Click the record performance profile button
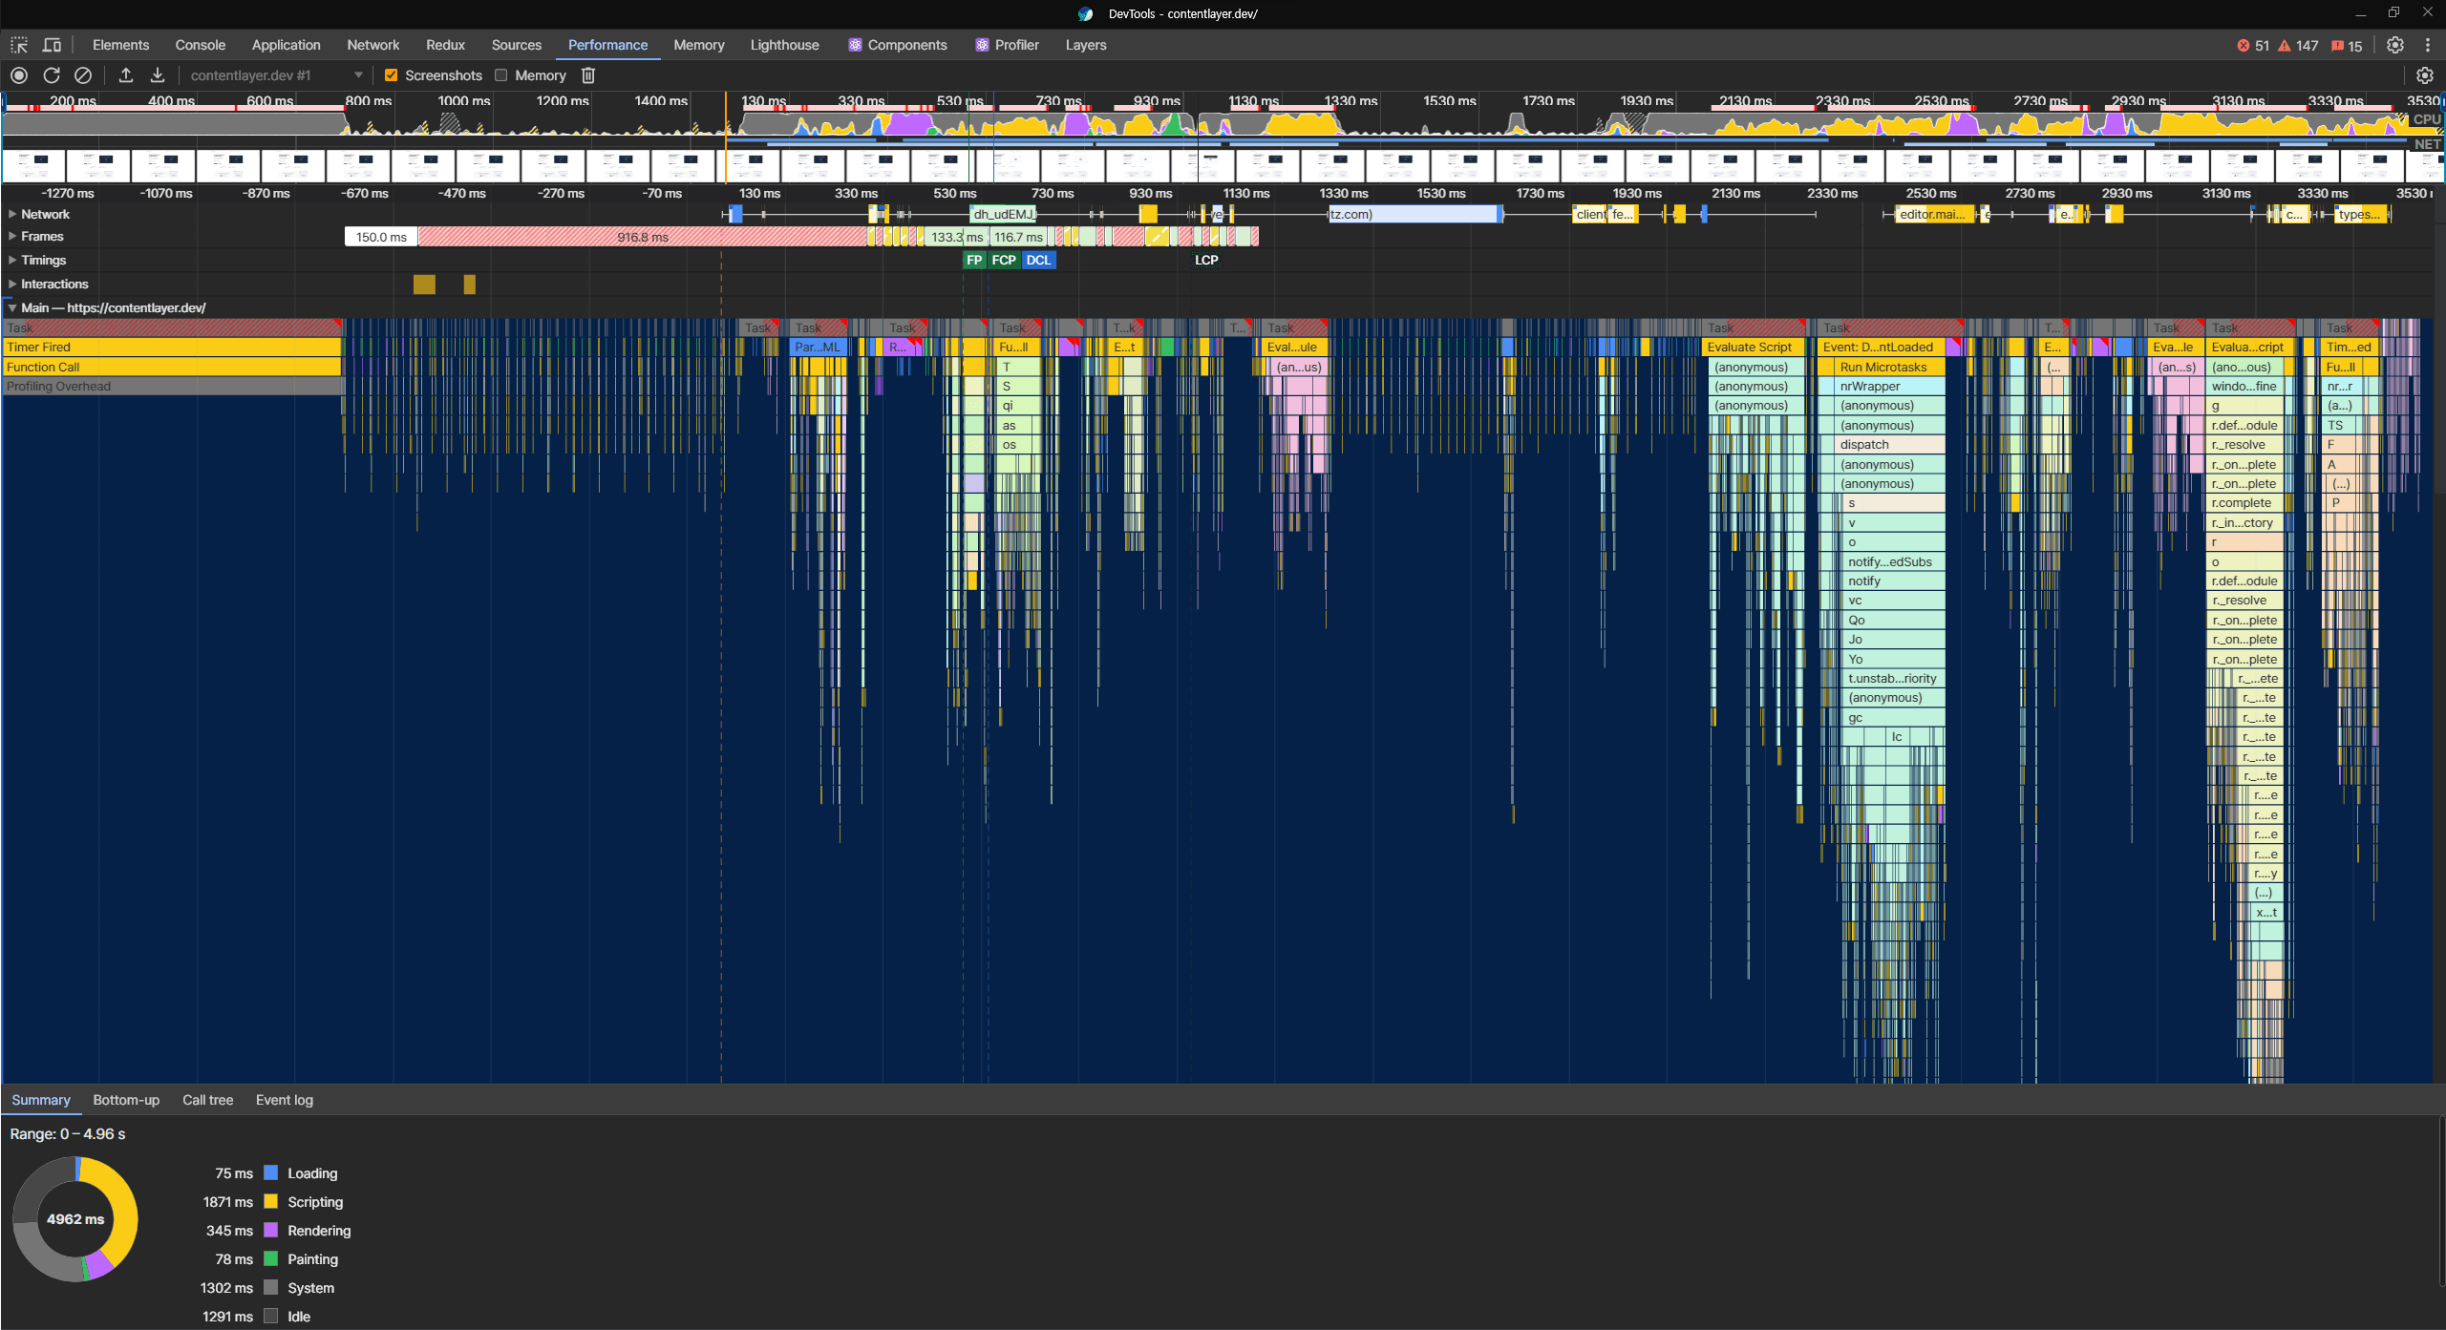 tap(19, 75)
